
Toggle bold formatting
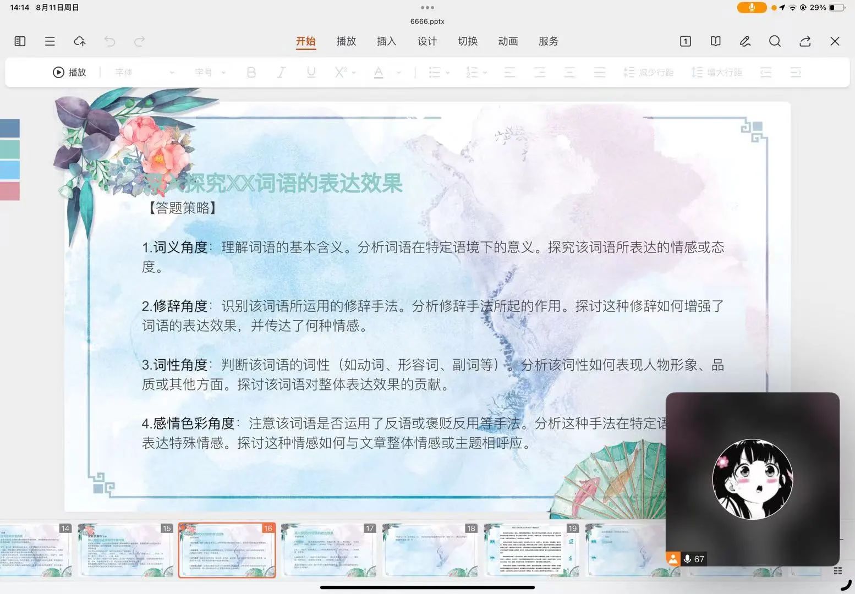[251, 73]
